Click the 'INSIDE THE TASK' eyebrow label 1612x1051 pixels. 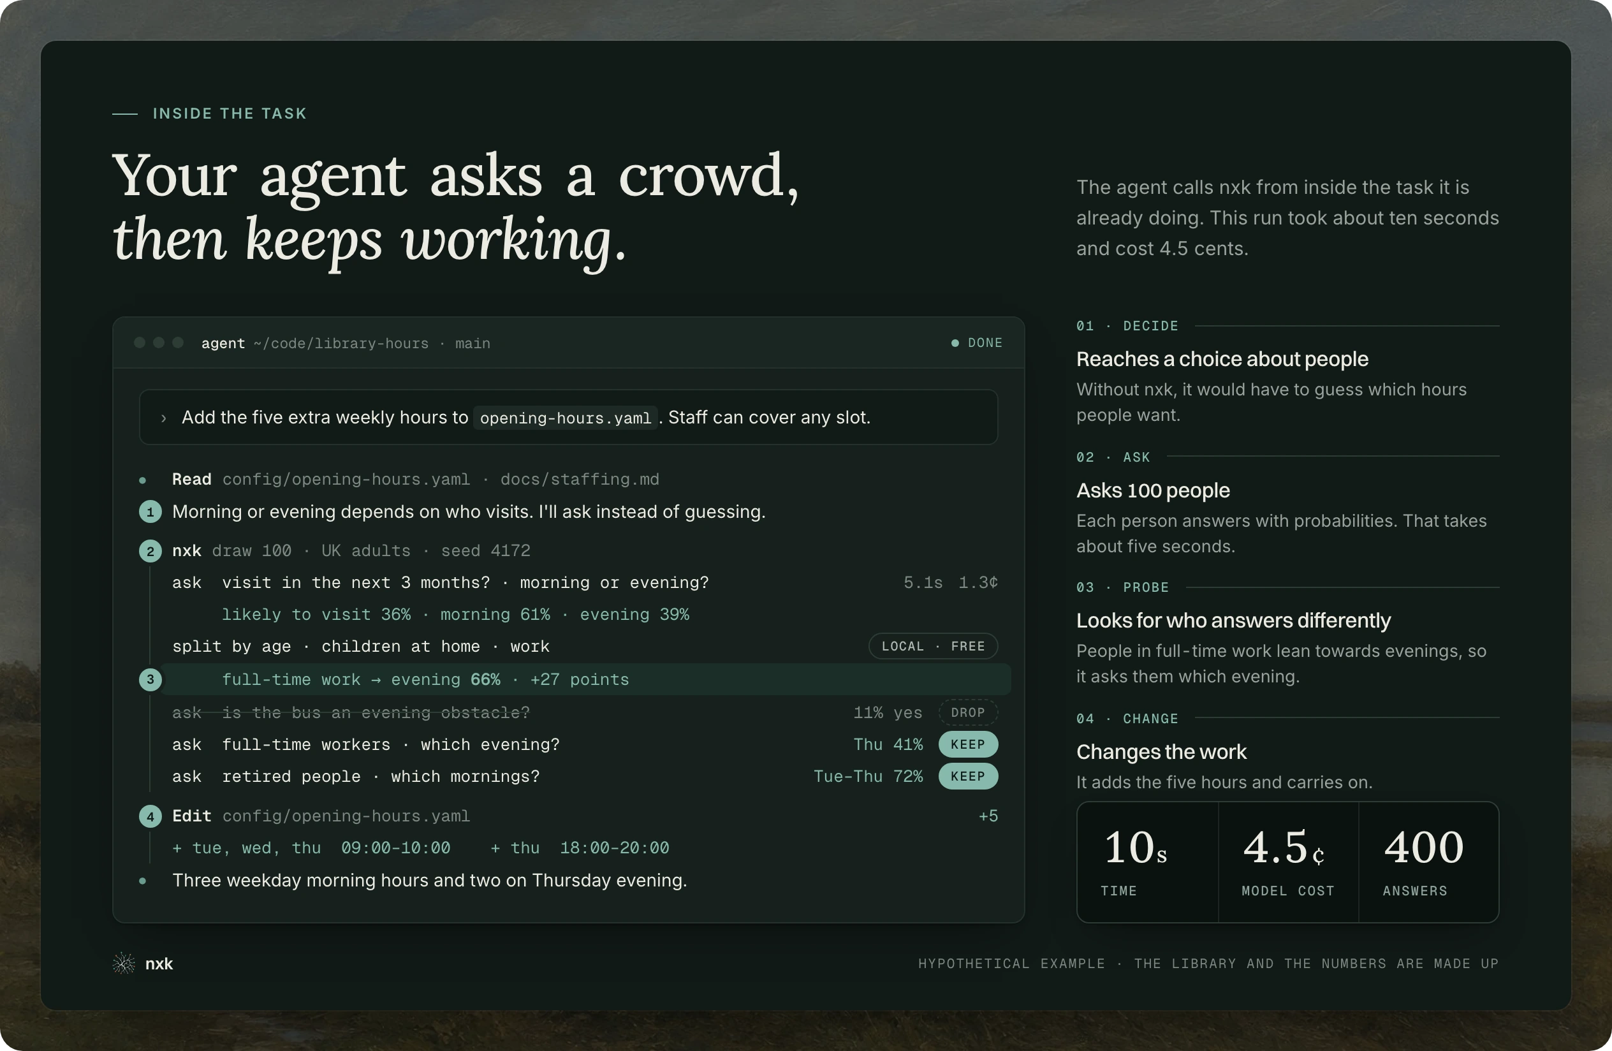pos(230,113)
